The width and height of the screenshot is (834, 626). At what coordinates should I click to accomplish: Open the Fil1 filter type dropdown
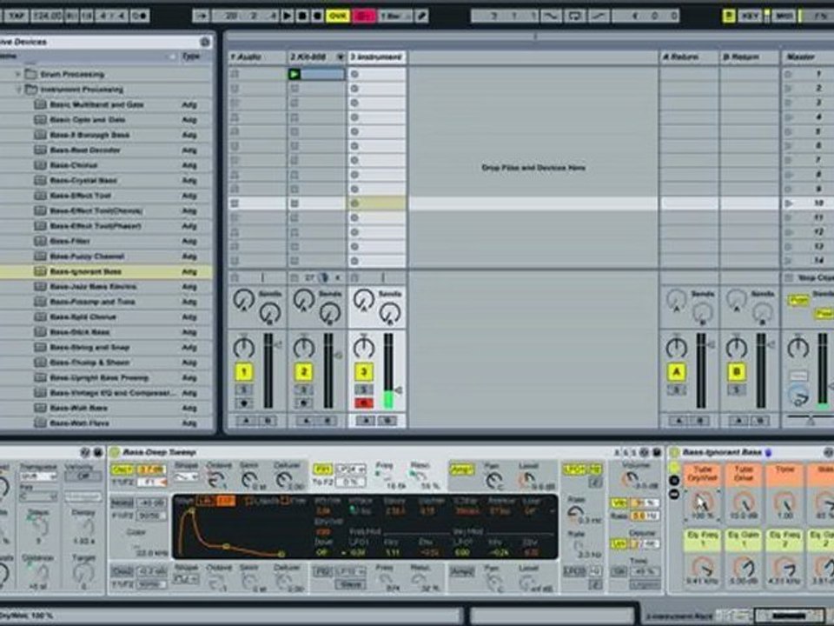[350, 469]
